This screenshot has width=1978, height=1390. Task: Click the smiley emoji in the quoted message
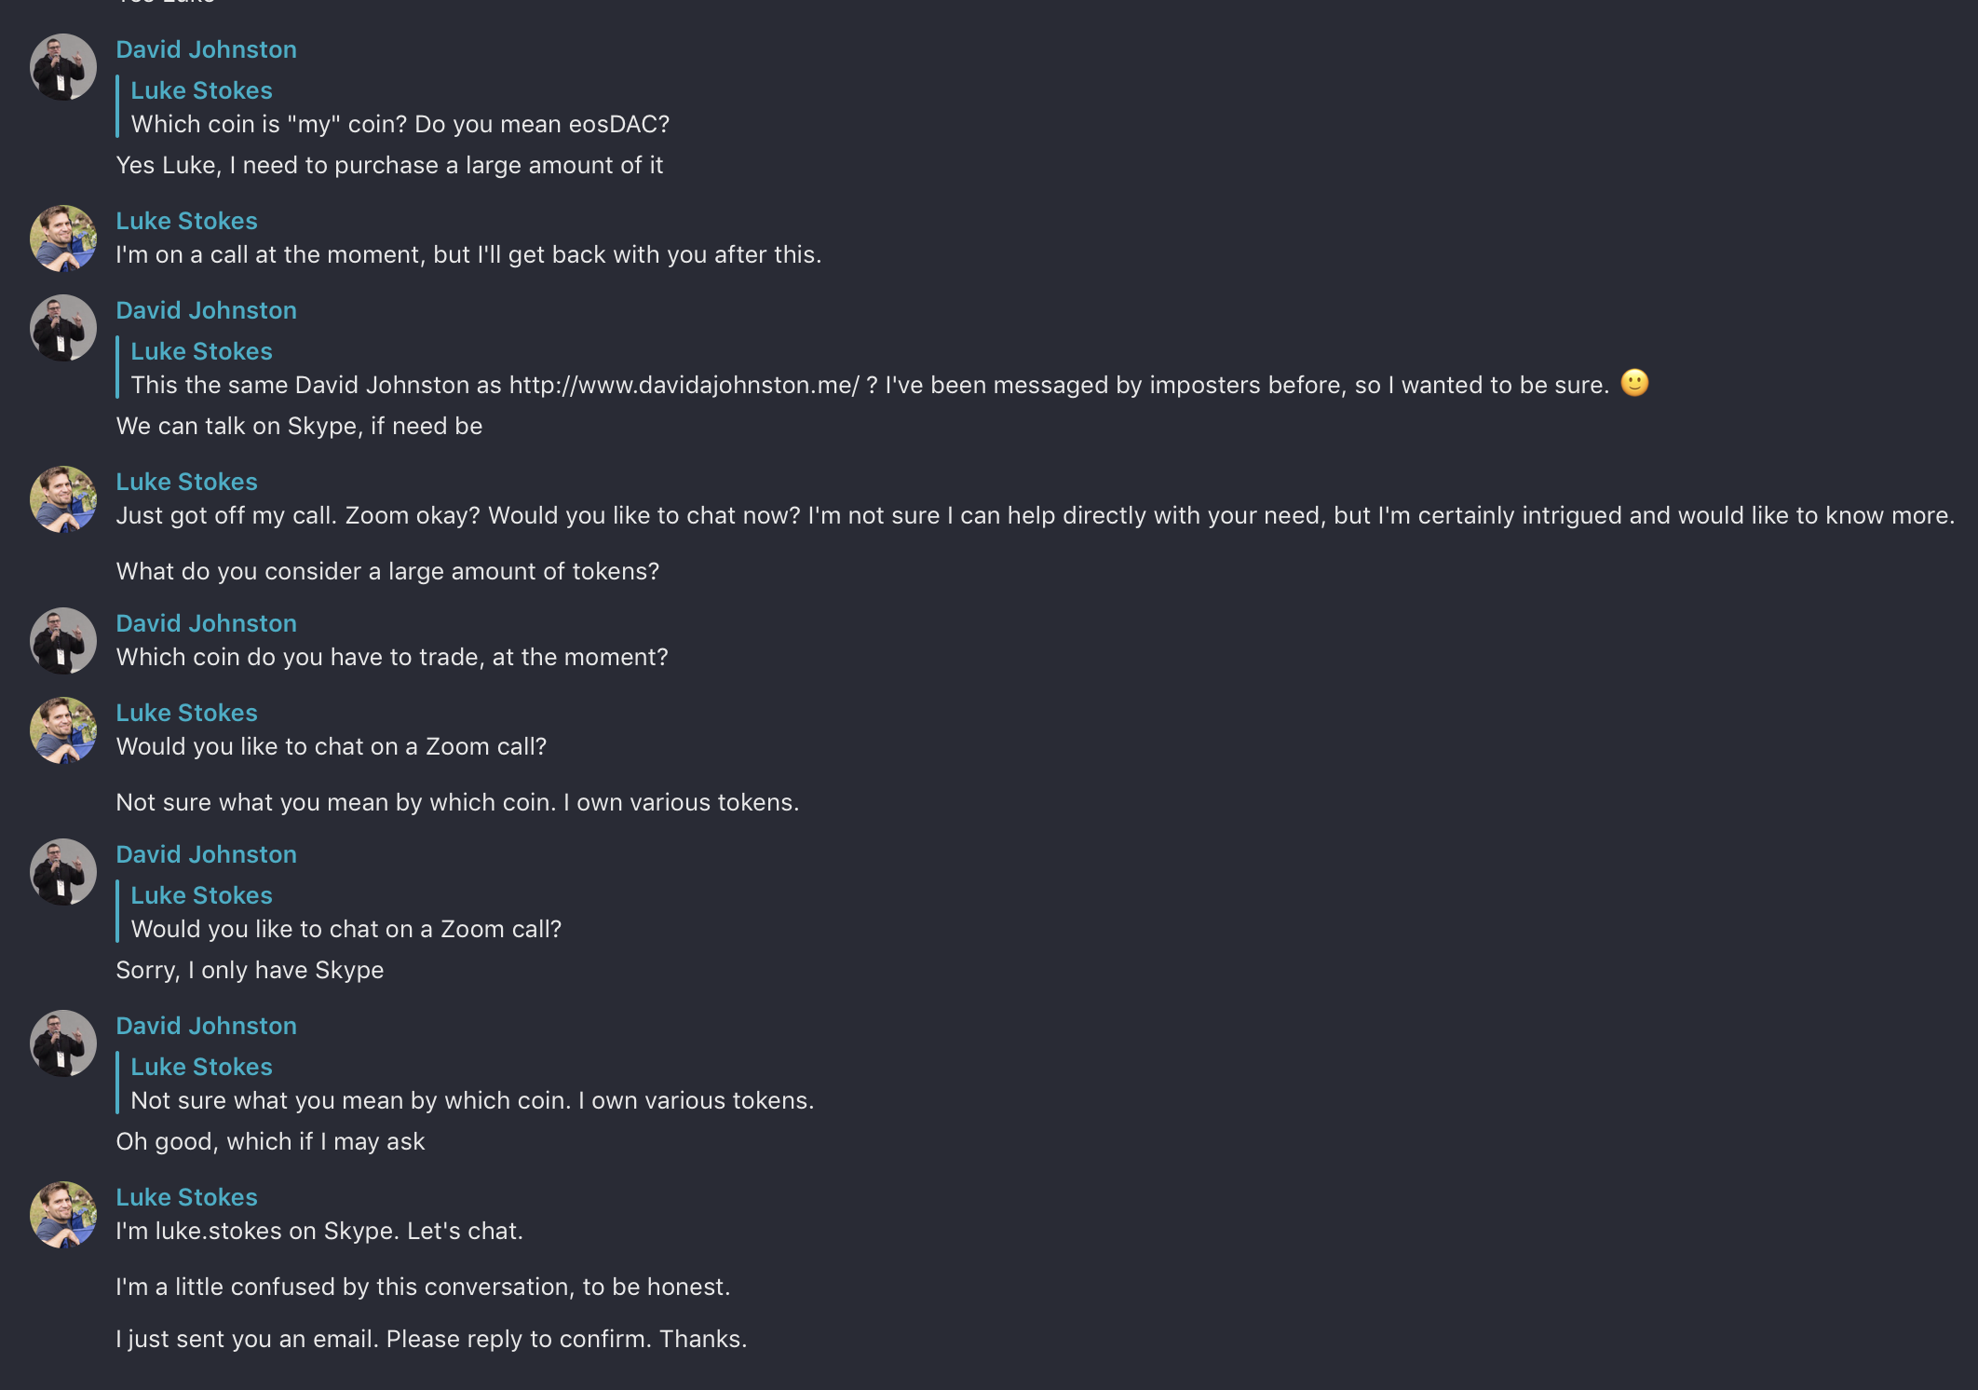(1634, 383)
